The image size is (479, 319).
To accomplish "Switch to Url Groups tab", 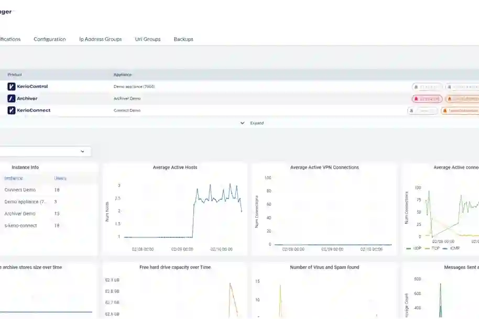I will point(148,39).
